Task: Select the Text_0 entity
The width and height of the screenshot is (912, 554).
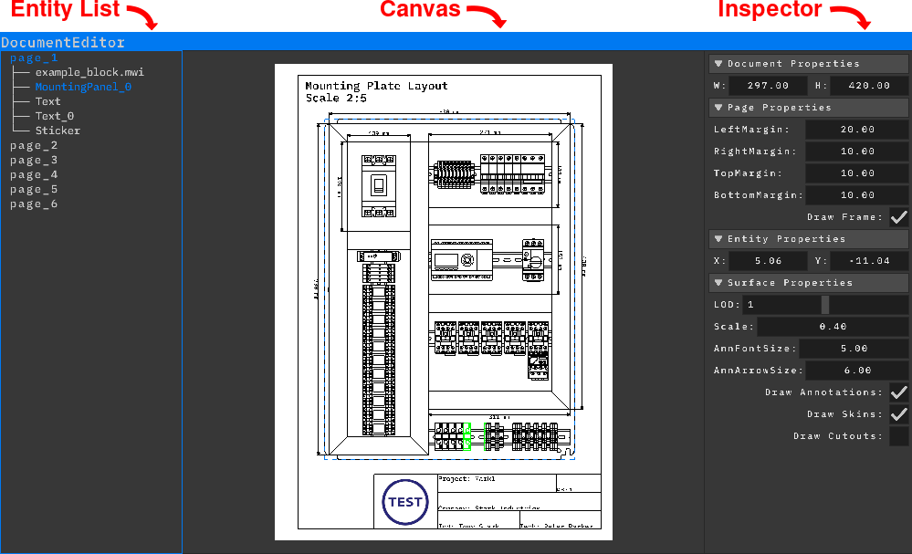Action: [55, 116]
